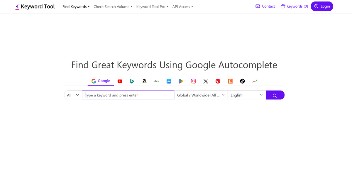Select the Google search source tab

[101, 81]
